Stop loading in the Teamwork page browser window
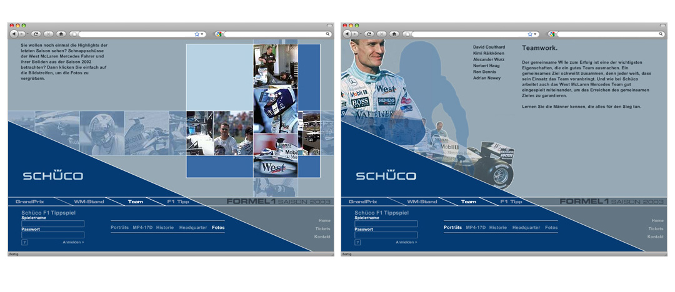This screenshot has height=292, width=675. point(381,34)
